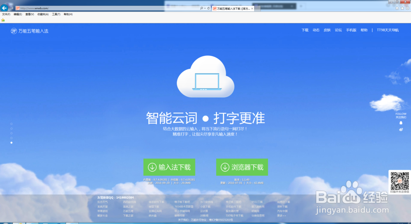Open the 皮肤 navigation link
The image size is (411, 224).
click(327, 30)
